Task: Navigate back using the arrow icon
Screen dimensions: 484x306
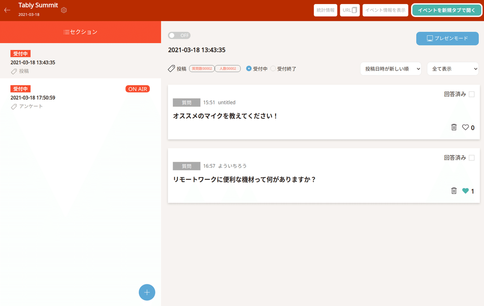Action: (x=6, y=10)
